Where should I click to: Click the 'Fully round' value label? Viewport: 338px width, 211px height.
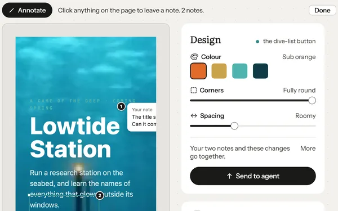[299, 90]
